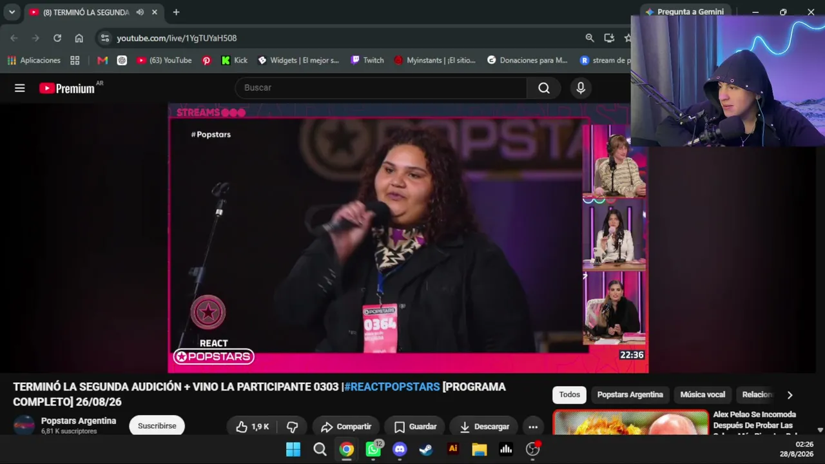Expand Chrome tab search dropdown
This screenshot has height=464, width=825.
point(12,12)
